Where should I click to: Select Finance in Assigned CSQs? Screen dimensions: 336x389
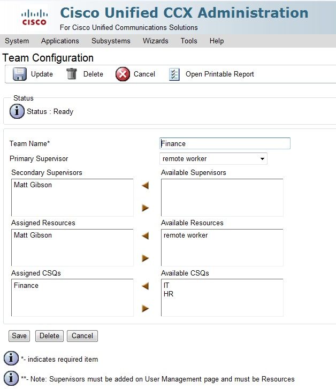point(26,286)
